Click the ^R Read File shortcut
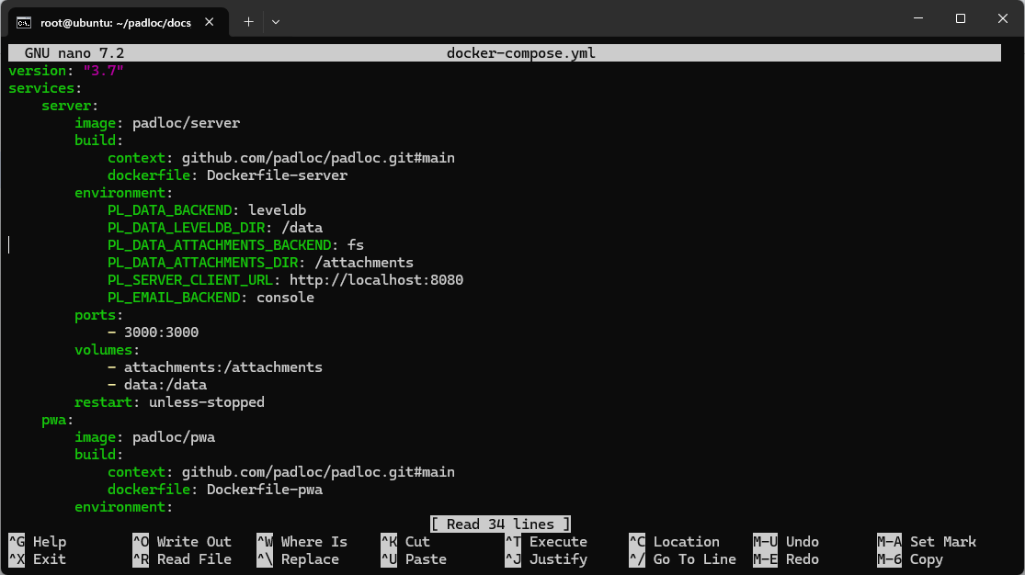1025x575 pixels. coord(182,559)
